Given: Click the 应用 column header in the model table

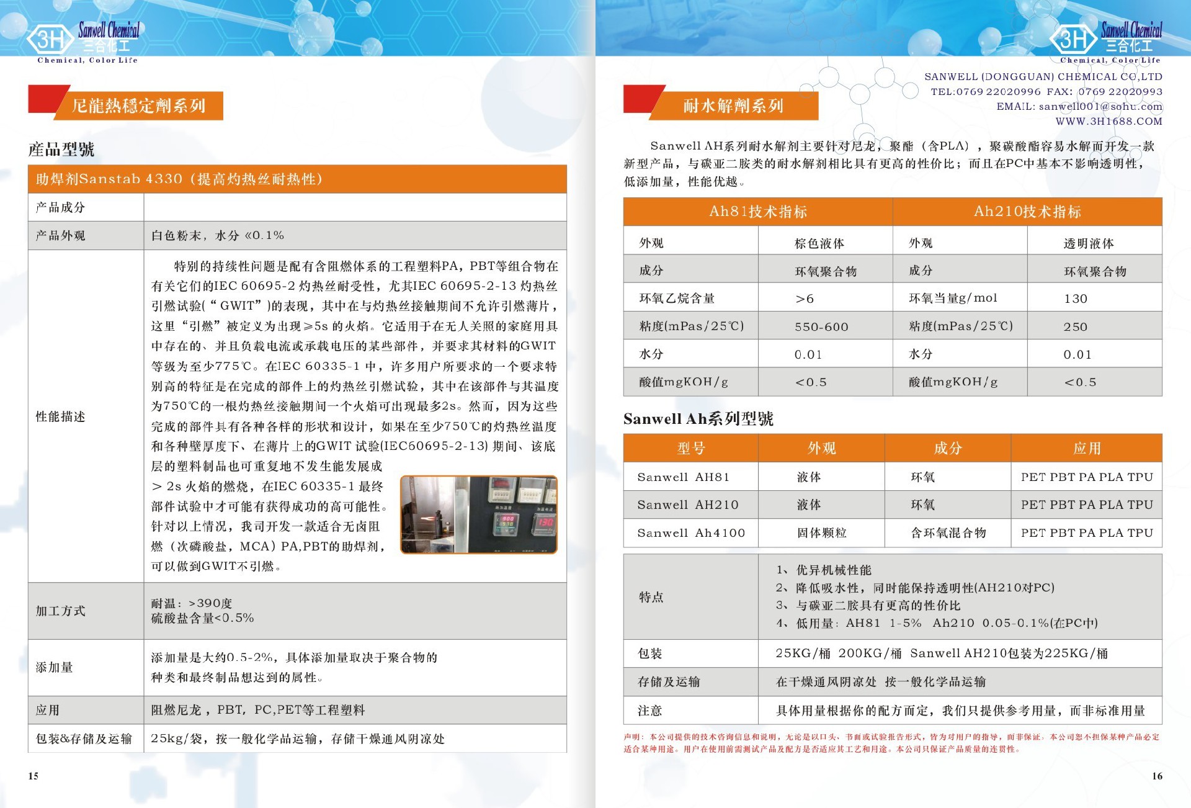Looking at the screenshot, I should tap(1086, 448).
